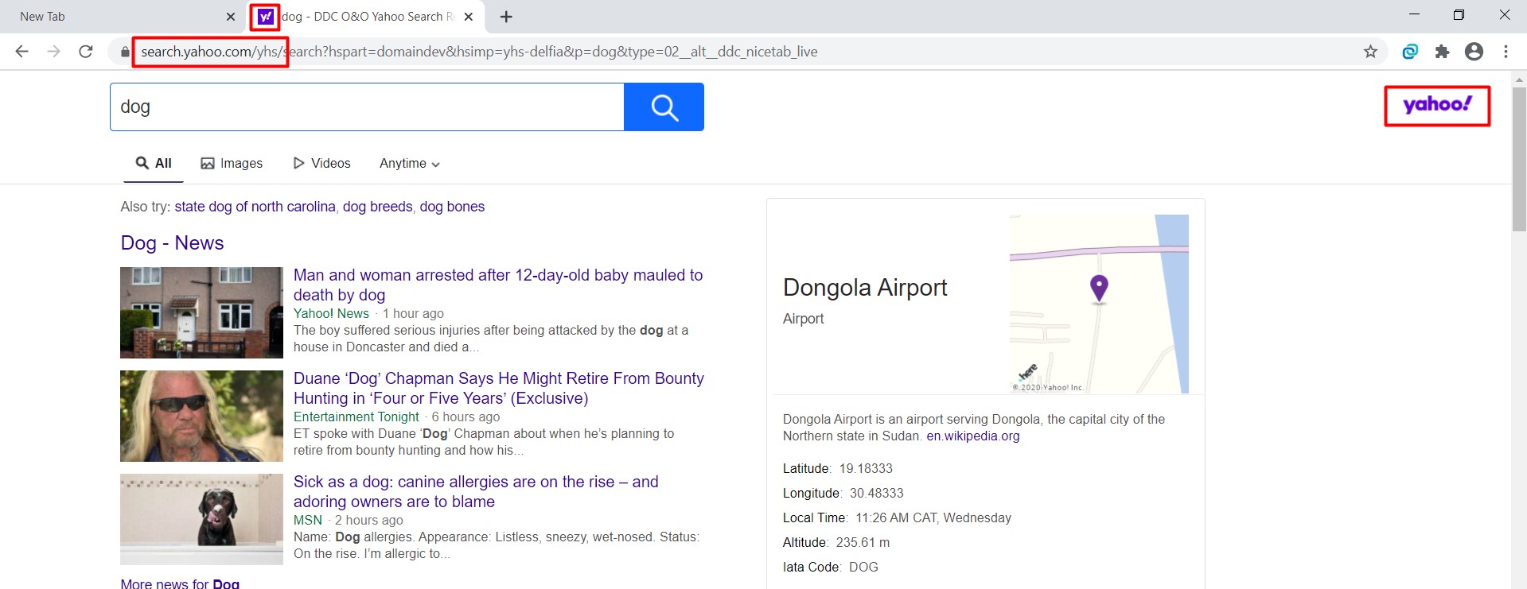
Task: Click the brick house news thumbnail
Action: pyautogui.click(x=201, y=312)
